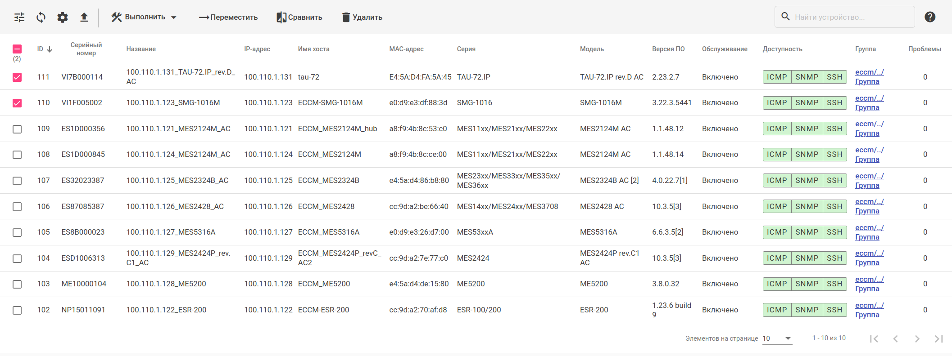Click the help question mark icon
The width and height of the screenshot is (952, 356).
pos(929,17)
